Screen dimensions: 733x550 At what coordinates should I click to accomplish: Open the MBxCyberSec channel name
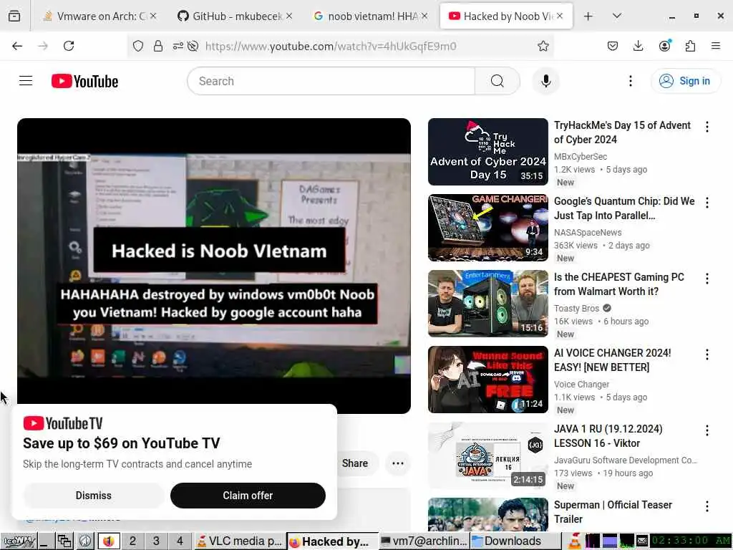point(581,157)
